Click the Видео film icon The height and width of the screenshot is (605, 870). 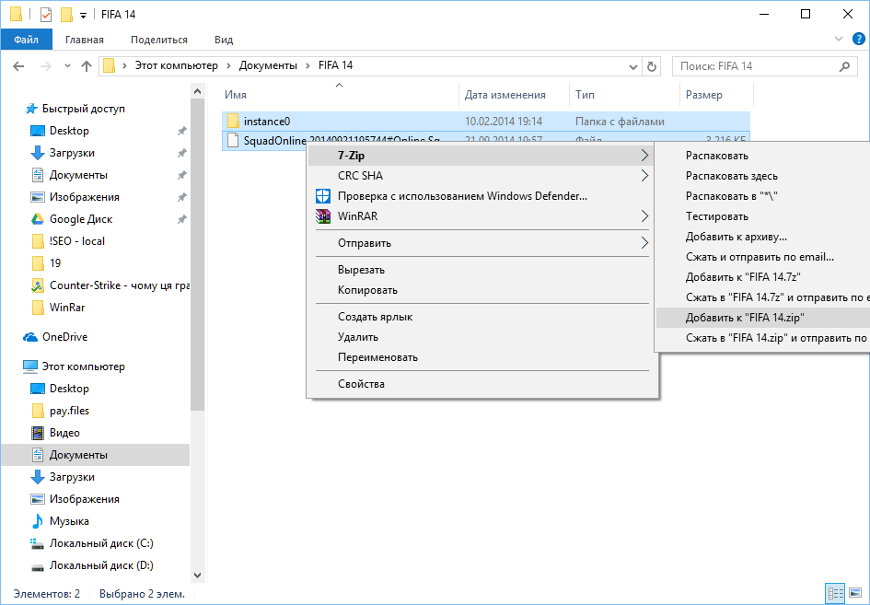[x=37, y=433]
